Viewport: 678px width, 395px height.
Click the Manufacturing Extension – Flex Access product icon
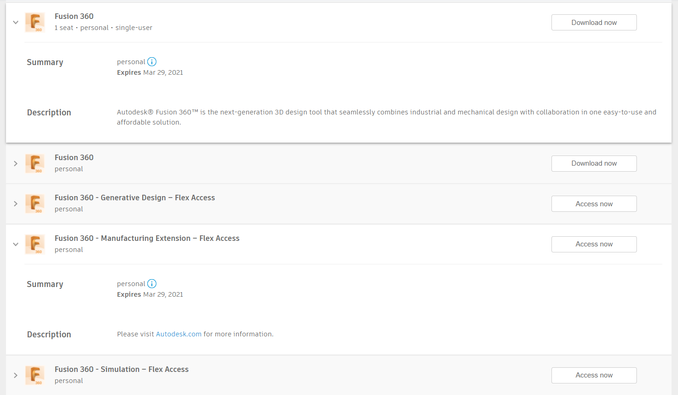(35, 244)
